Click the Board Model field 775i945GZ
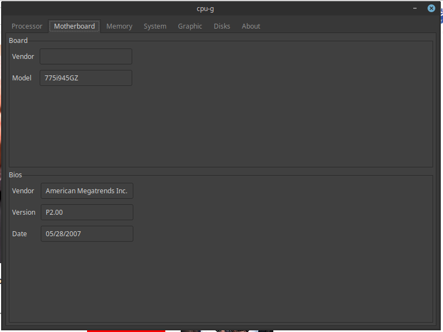The height and width of the screenshot is (332, 443). [86, 78]
